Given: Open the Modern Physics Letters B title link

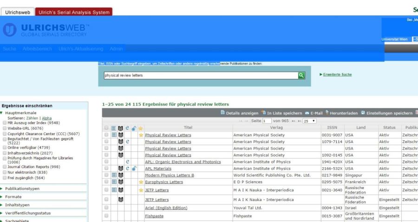Looking at the screenshot, I should click(170, 175).
